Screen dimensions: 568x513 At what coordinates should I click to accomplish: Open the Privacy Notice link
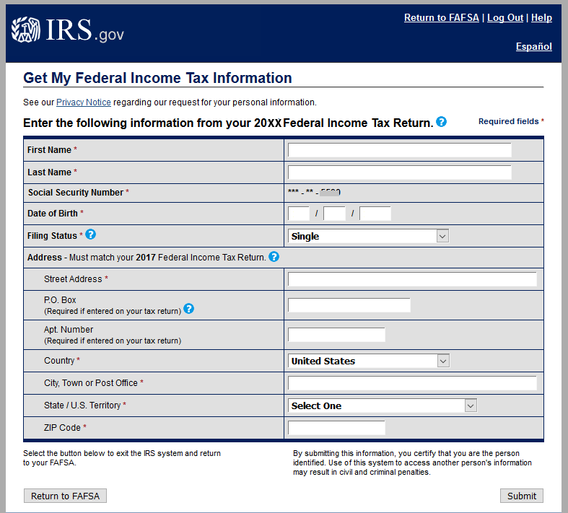pyautogui.click(x=84, y=102)
